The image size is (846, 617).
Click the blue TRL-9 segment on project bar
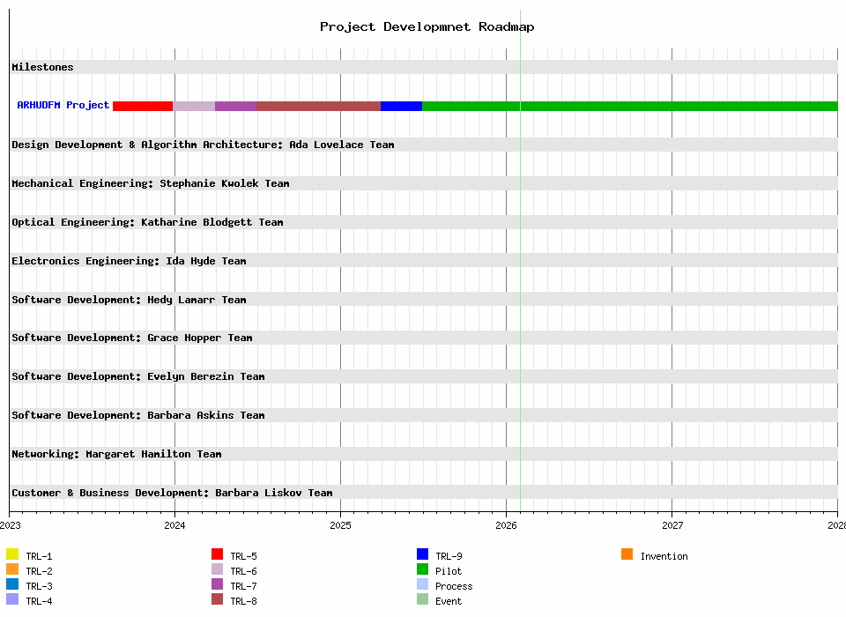401,106
